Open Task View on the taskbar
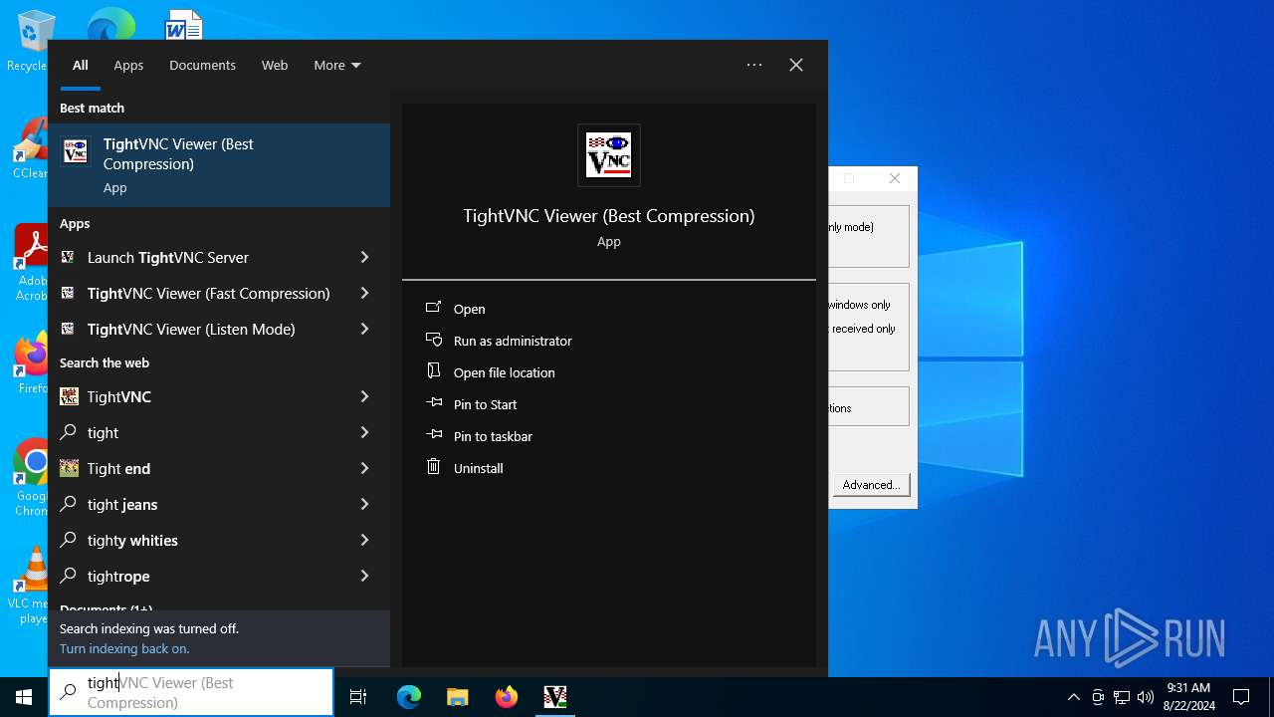This screenshot has width=1274, height=717. 358,697
